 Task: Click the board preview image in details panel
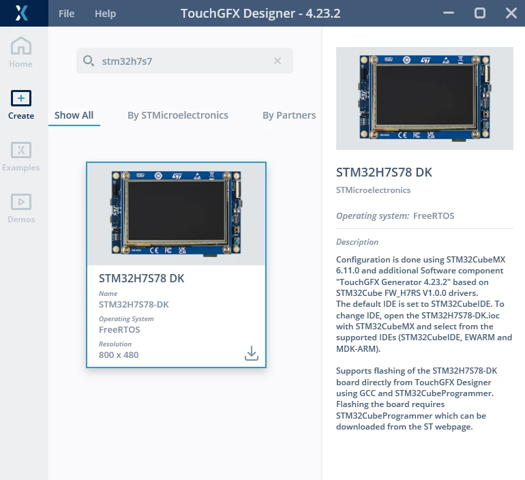[x=425, y=98]
